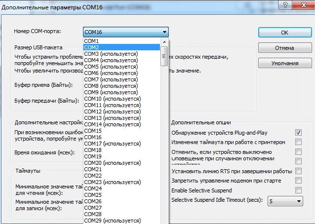Viewport: 315px width, 224px height.
Task: Choose COM3 (используется) in the list
Action: tap(122, 54)
